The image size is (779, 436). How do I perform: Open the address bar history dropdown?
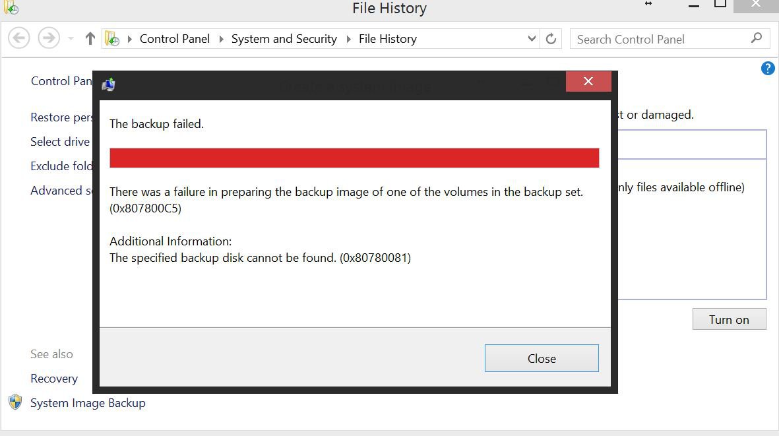pyautogui.click(x=532, y=39)
